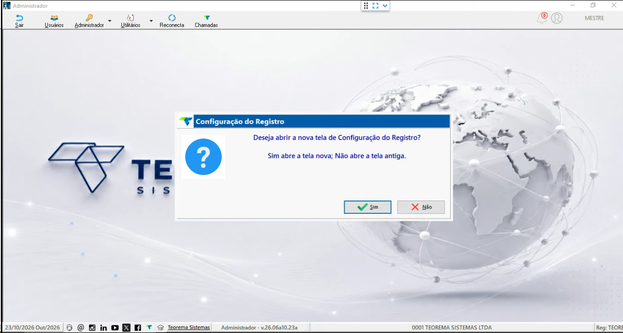This screenshot has height=333, width=623.
Task: Click the headset support icon in status bar
Action: point(70,327)
